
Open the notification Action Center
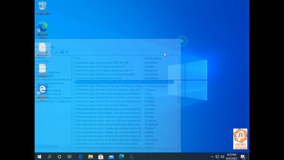click(x=243, y=156)
